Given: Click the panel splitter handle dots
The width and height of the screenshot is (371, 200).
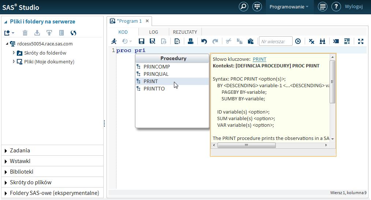Looking at the screenshot, I should 104,123.
